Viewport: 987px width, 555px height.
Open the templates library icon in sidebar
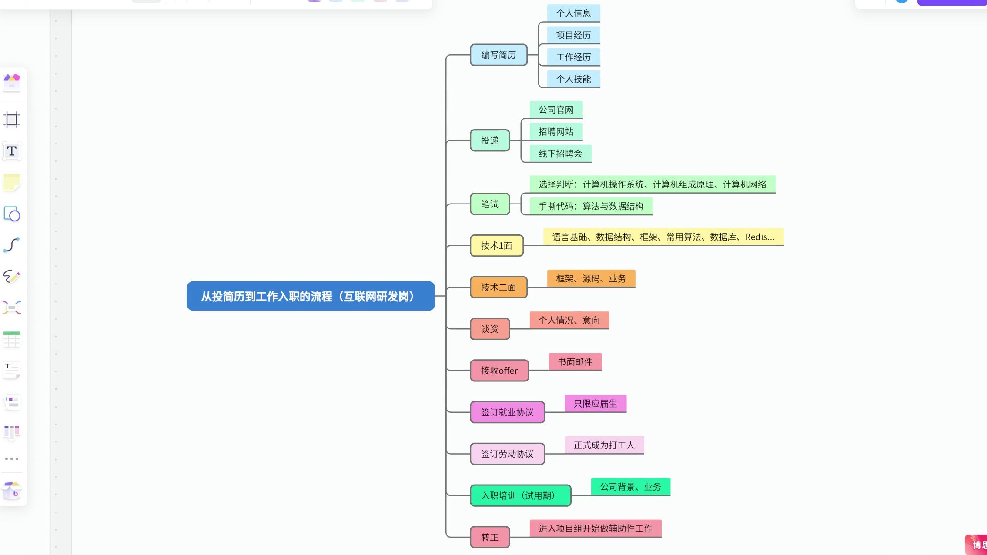click(x=12, y=82)
